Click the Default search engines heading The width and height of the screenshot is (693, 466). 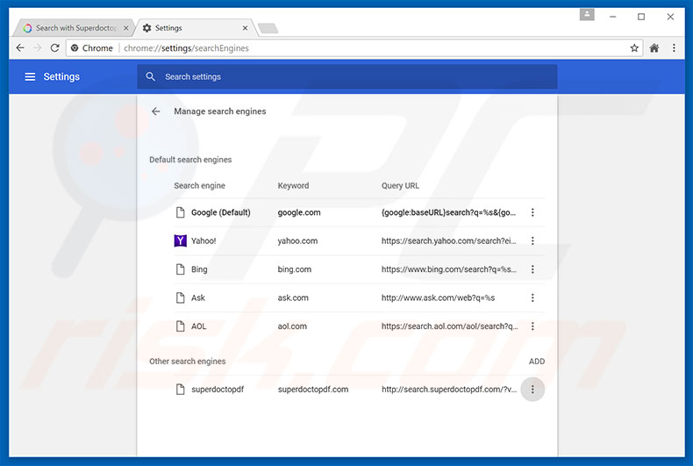(190, 160)
